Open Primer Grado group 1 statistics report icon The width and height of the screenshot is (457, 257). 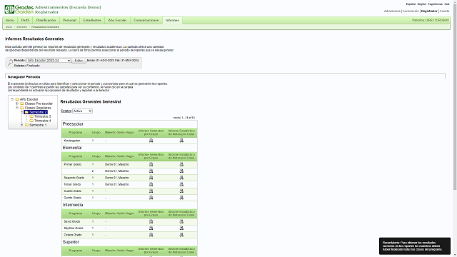(x=181, y=164)
